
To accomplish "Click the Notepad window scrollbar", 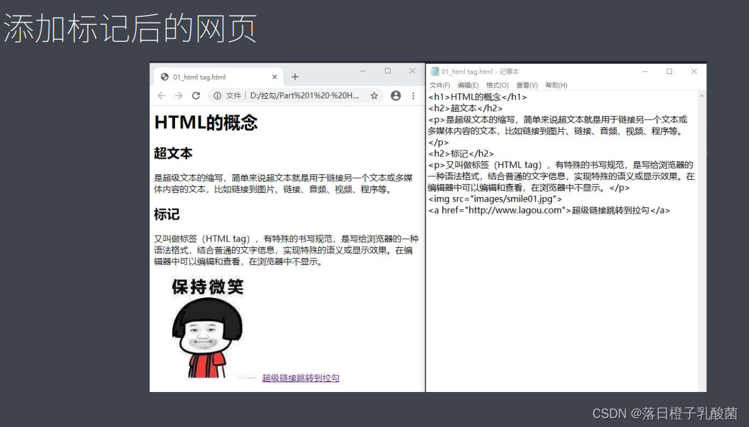I will tap(702, 206).
